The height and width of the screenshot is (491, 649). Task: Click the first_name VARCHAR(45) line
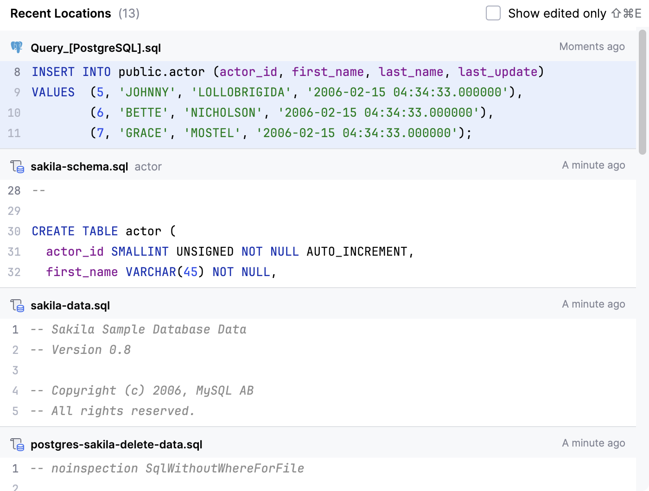tap(161, 272)
